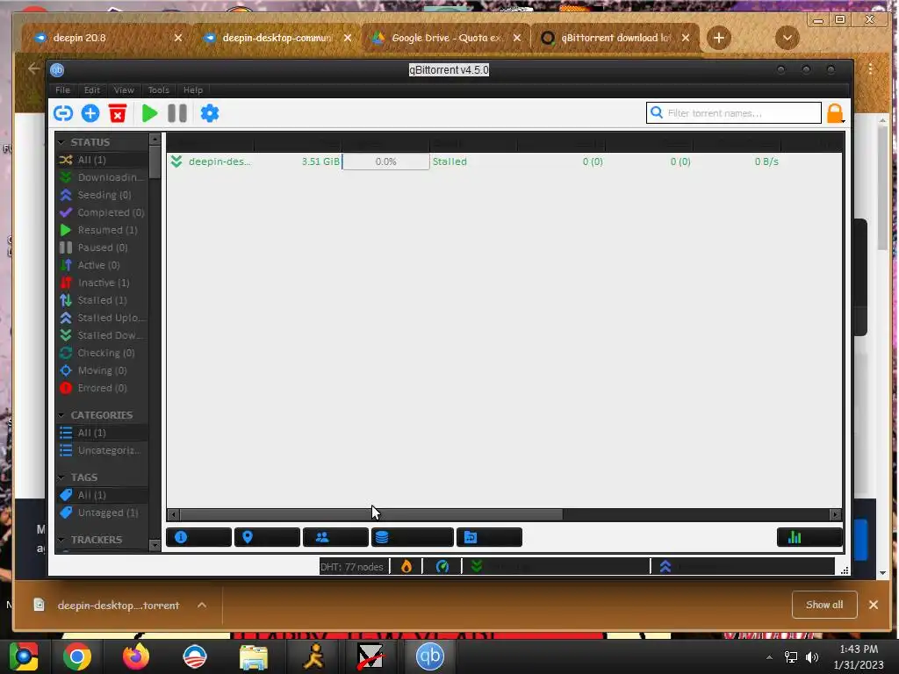Select the Downloading status filter
This screenshot has width=899, height=674.
(x=102, y=177)
